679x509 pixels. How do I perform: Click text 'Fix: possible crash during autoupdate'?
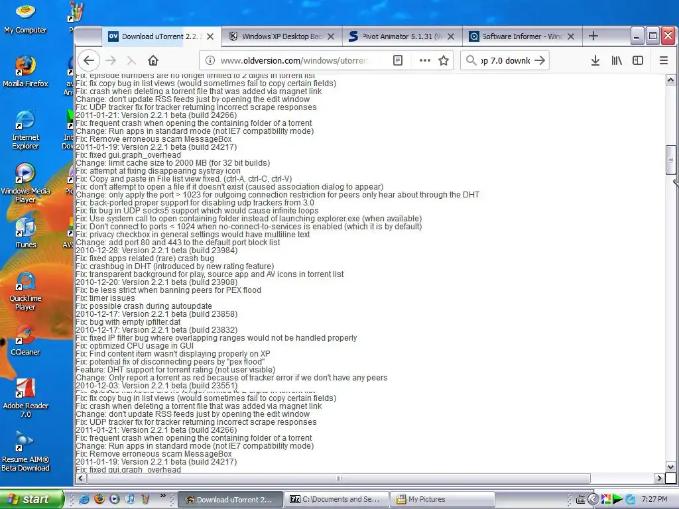[144, 306]
